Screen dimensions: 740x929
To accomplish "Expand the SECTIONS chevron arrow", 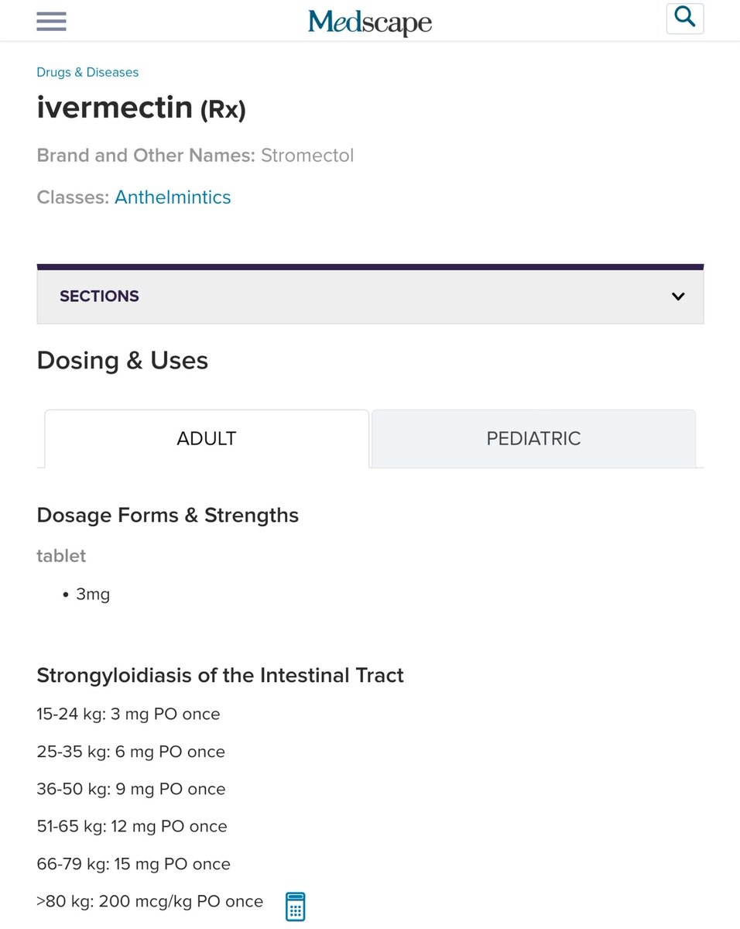I will coord(678,297).
